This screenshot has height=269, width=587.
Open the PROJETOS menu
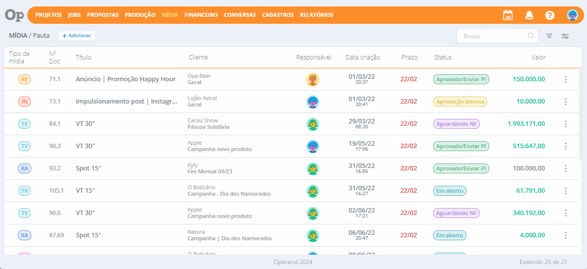(x=48, y=15)
